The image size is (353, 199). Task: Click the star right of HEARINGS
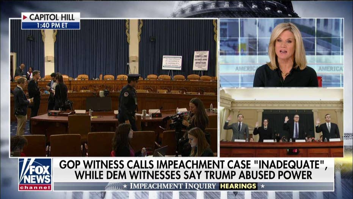coord(262,186)
